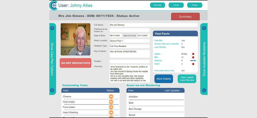Click the Fast Facts panel header
This screenshot has width=257, height=118.
point(175,33)
